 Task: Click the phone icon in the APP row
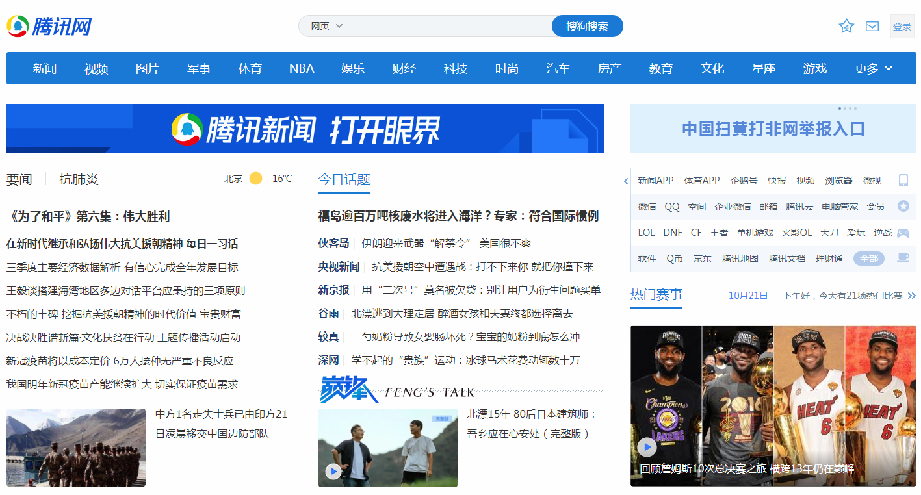point(903,181)
